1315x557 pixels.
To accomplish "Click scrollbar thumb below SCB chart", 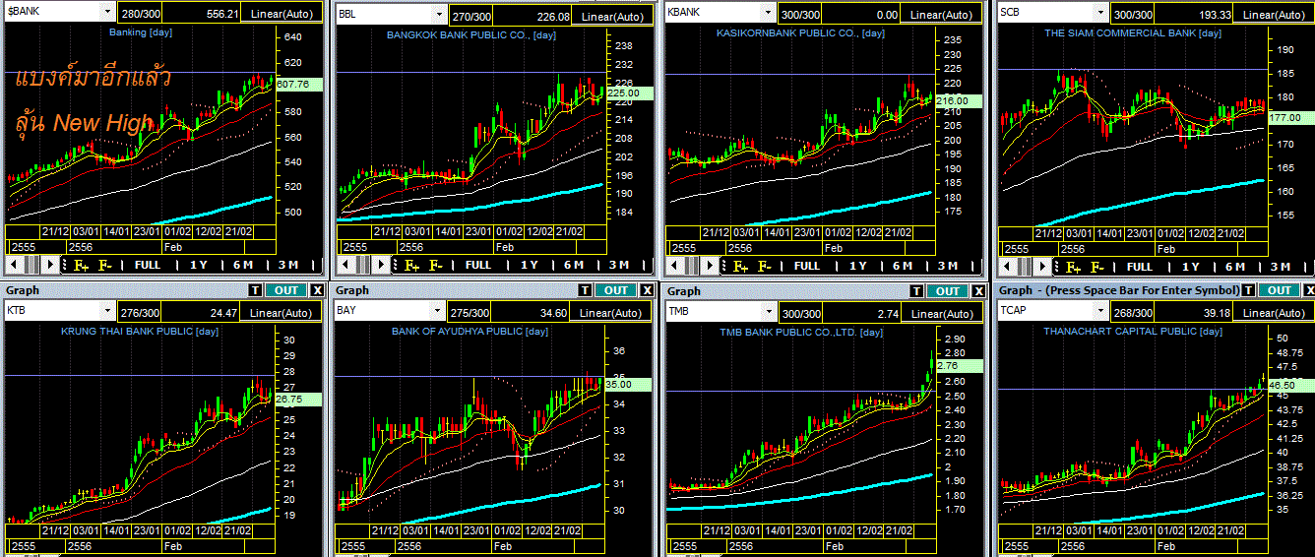I will pos(1024,266).
